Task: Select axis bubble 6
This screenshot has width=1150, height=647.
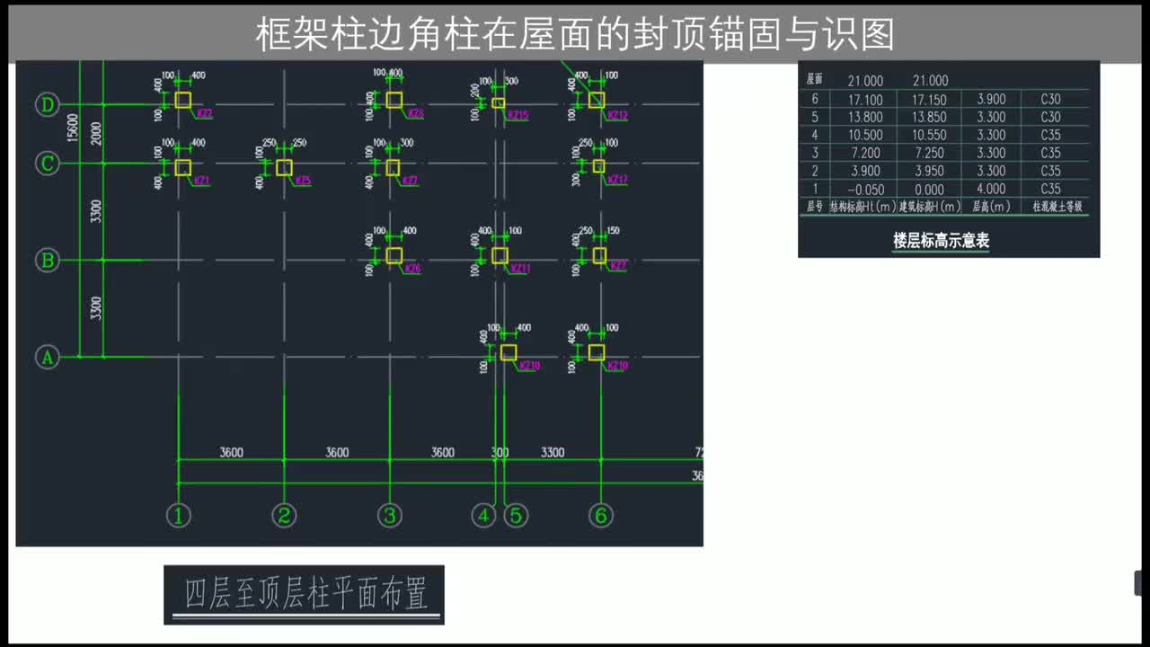Action: (601, 516)
